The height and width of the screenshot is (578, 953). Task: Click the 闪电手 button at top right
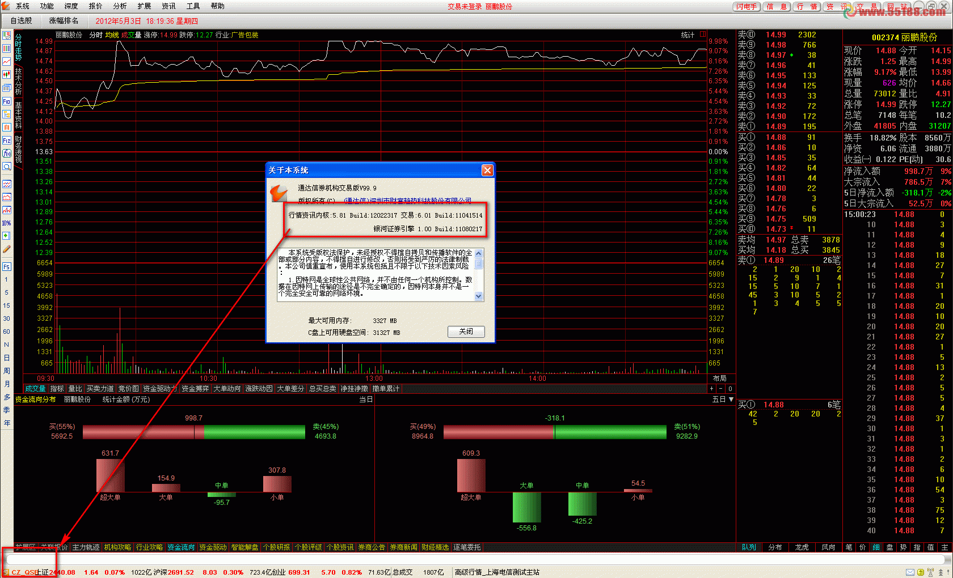(x=747, y=7)
